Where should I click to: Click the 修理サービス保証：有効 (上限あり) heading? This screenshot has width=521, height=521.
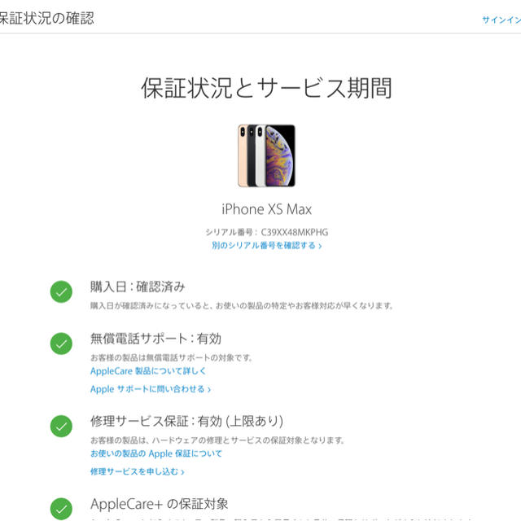(x=186, y=421)
